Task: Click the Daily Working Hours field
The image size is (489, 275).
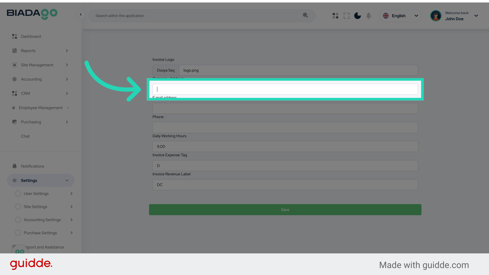Action: 285,147
